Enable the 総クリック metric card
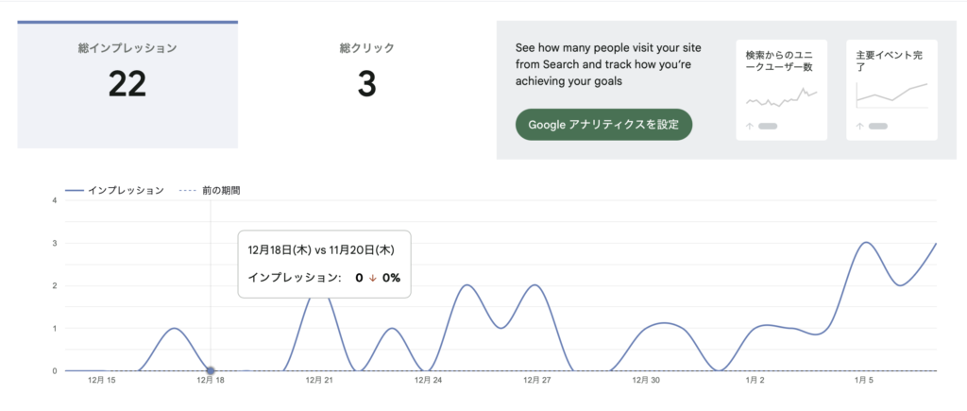The height and width of the screenshot is (411, 967). (366, 84)
